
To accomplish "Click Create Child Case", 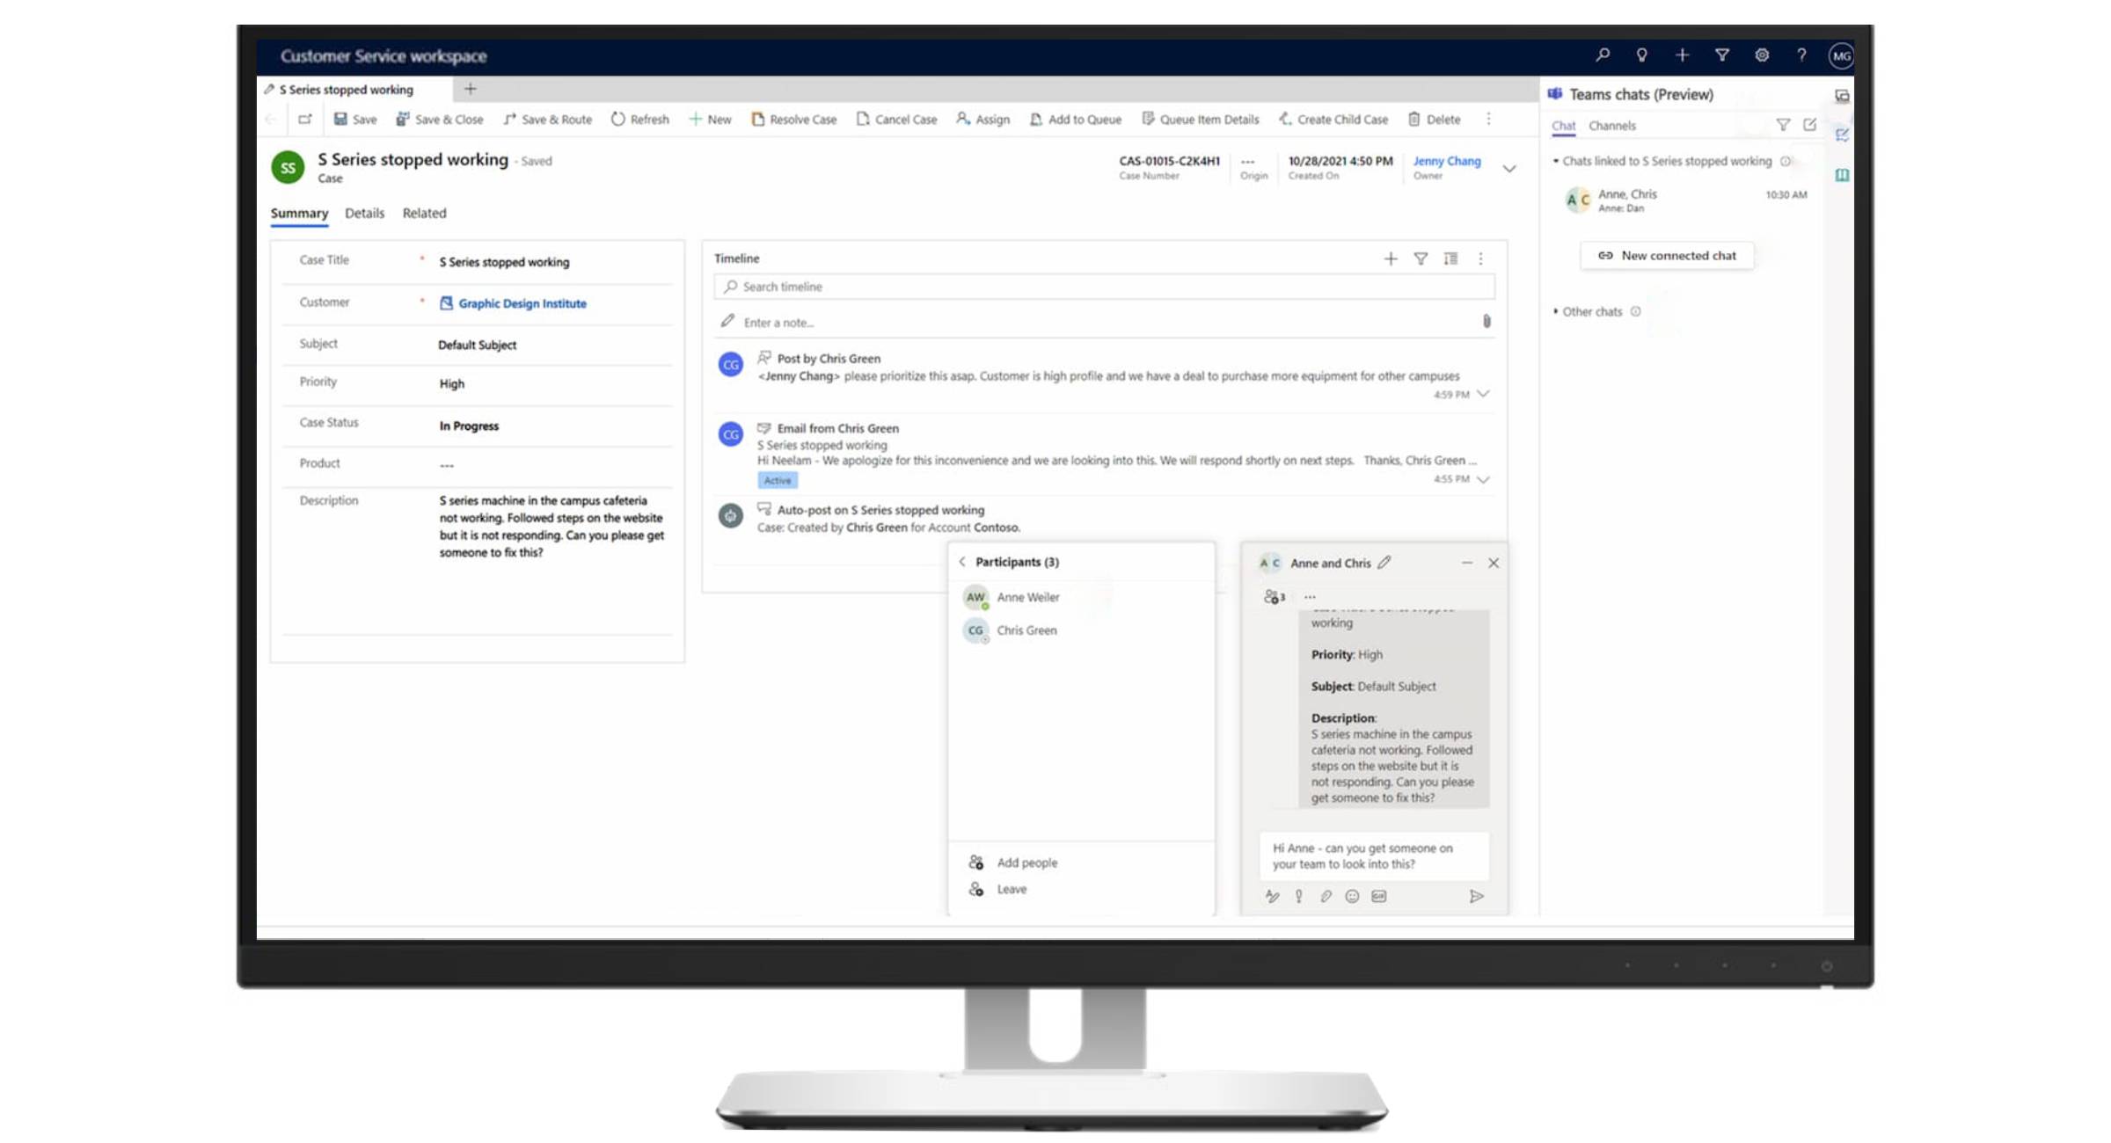I will 1333,120.
